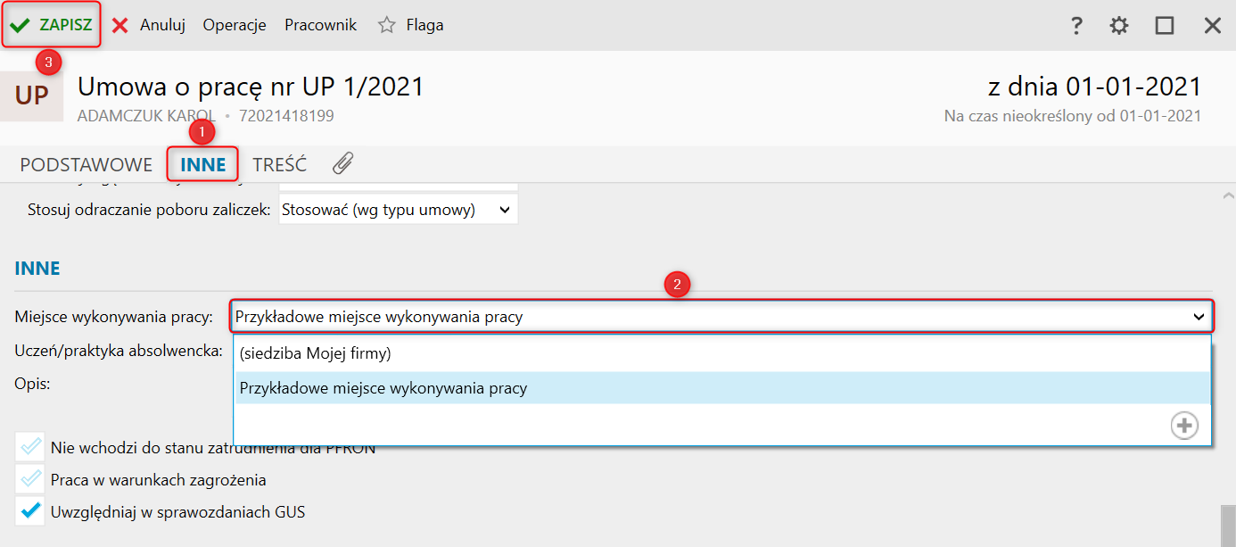Toggle 'Nie wchodzi do stanu zatrudnienia dla PFRON'
1236x547 pixels.
tap(30, 447)
